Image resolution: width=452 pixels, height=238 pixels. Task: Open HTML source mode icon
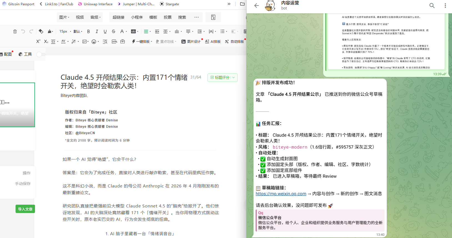click(x=114, y=41)
